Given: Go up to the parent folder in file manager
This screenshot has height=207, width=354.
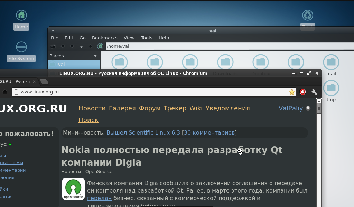Looking at the screenshot, I should point(91,46).
